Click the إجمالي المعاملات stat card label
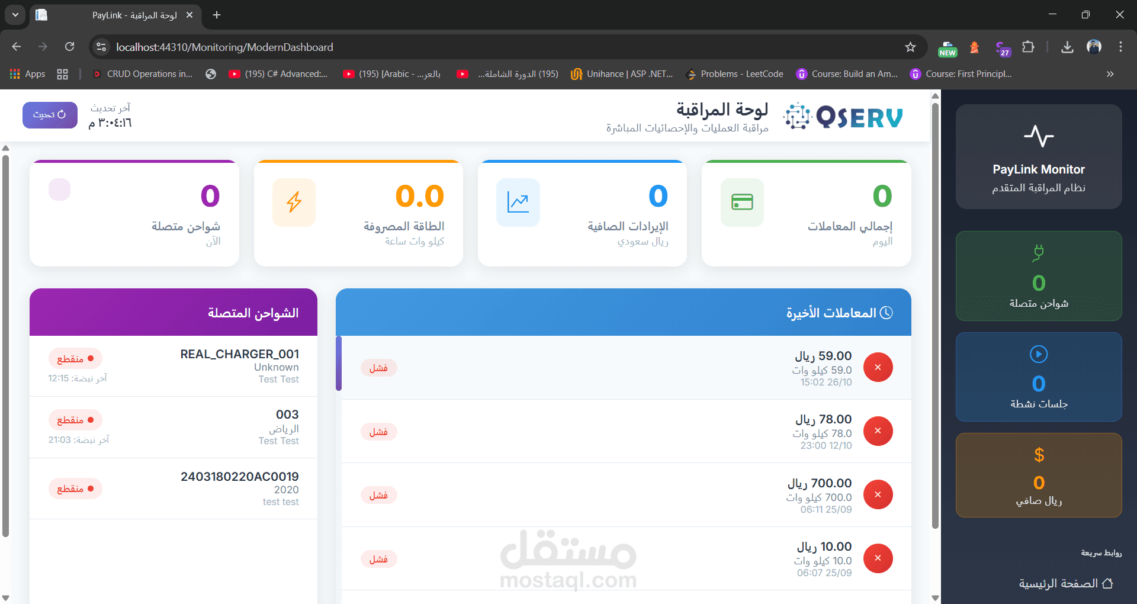 pyautogui.click(x=850, y=226)
